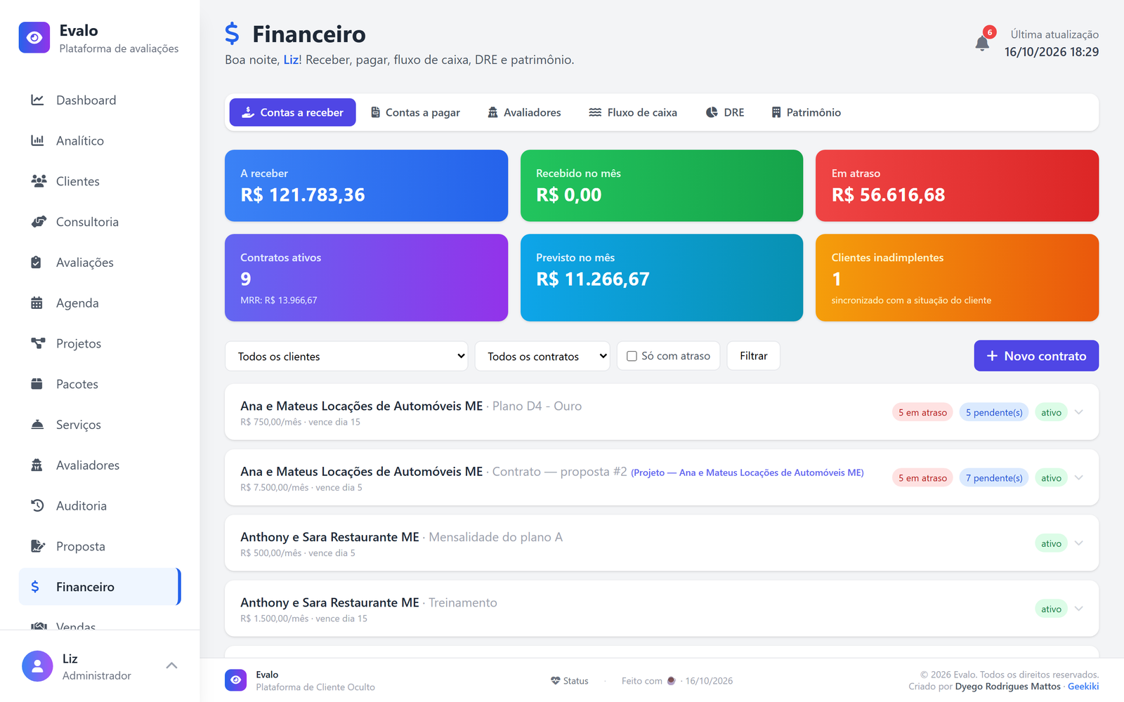Expand the Treinamento contract row chevron

click(1079, 609)
